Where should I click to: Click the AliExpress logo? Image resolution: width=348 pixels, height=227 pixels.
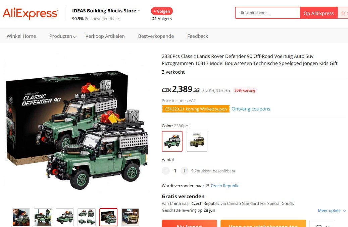(31, 13)
